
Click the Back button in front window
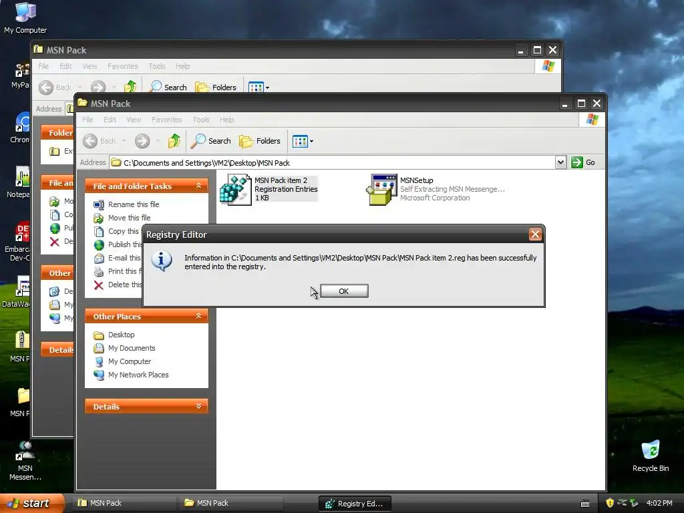tap(100, 141)
